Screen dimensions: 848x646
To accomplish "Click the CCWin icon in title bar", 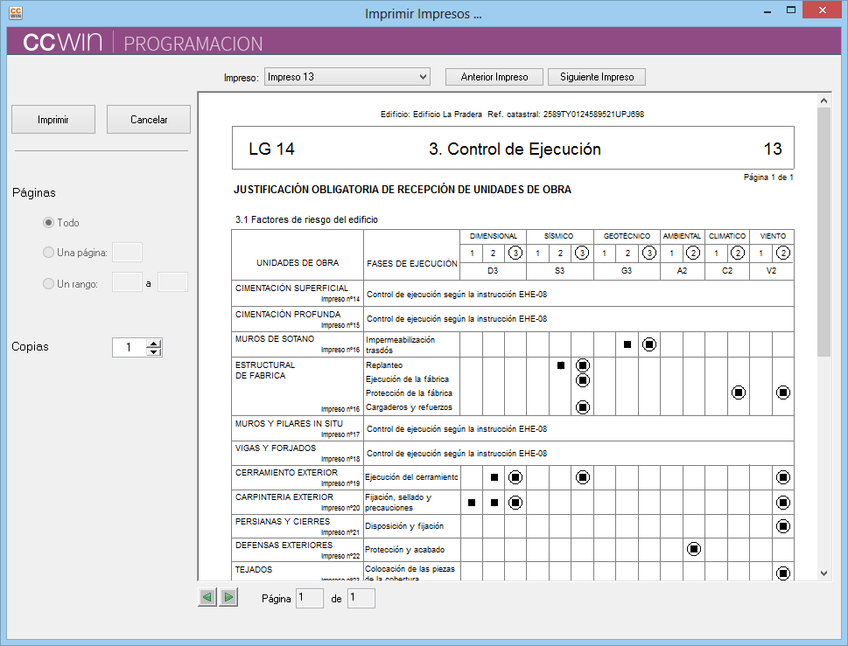I will [x=15, y=13].
